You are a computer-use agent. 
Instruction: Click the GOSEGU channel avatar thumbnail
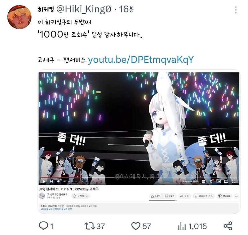pos(42,196)
